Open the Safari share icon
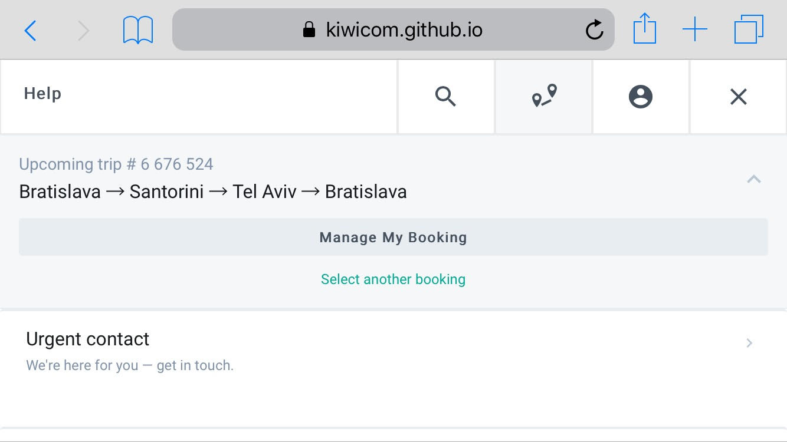787x442 pixels. coord(645,28)
